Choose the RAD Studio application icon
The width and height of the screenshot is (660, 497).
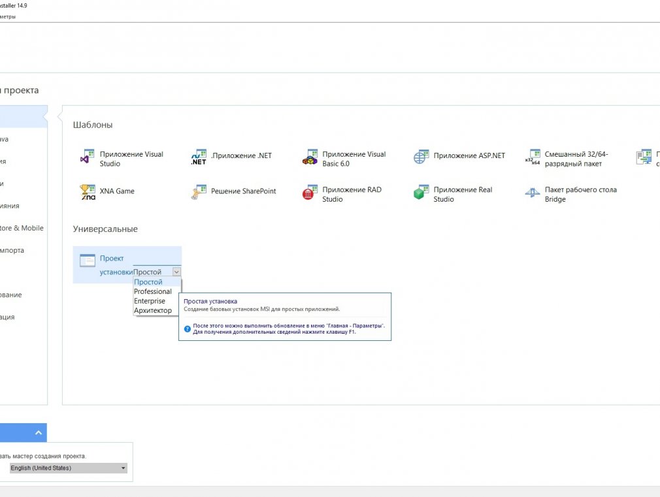pyautogui.click(x=310, y=192)
